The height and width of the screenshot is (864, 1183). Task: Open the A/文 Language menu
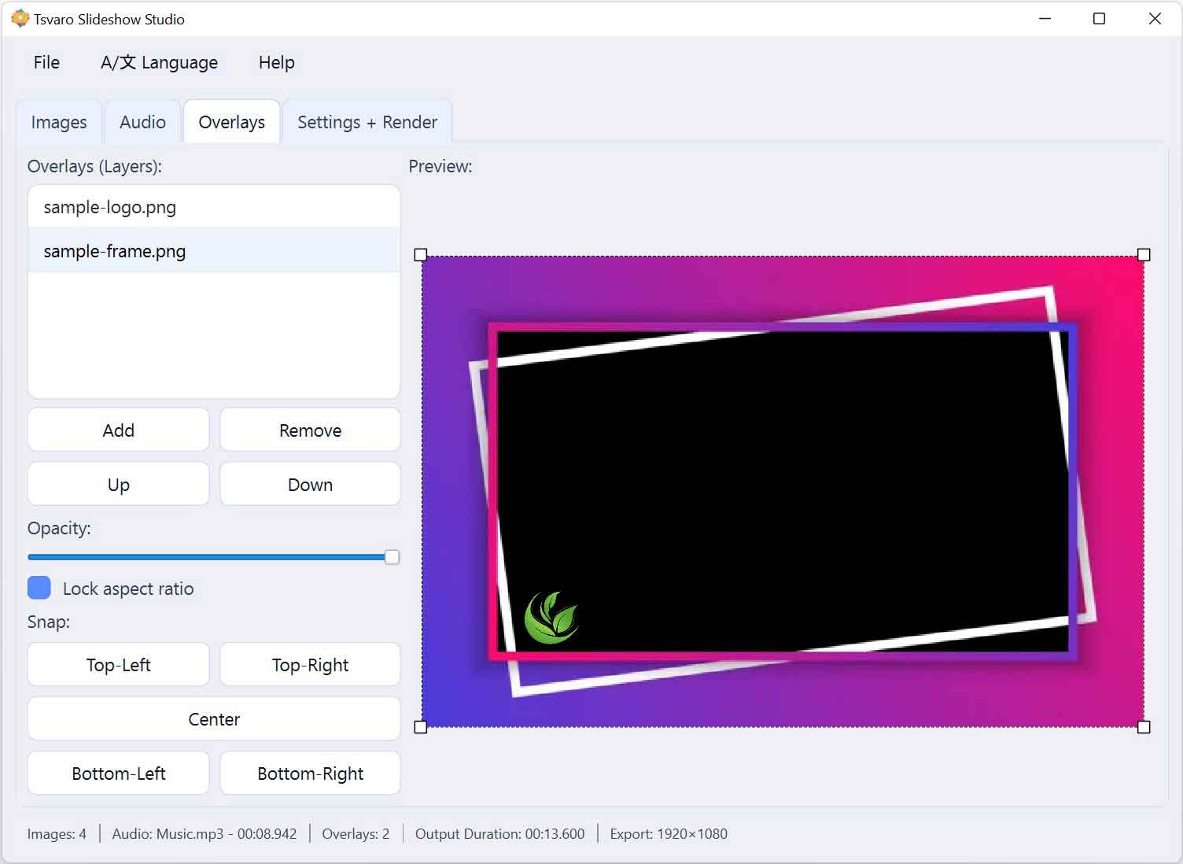pyautogui.click(x=159, y=62)
